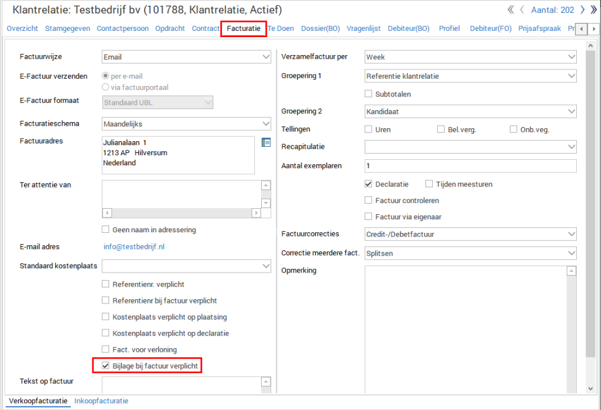This screenshot has height=410, width=601.
Task: Open address picker icon next to Factuuradres
Action: pos(266,142)
